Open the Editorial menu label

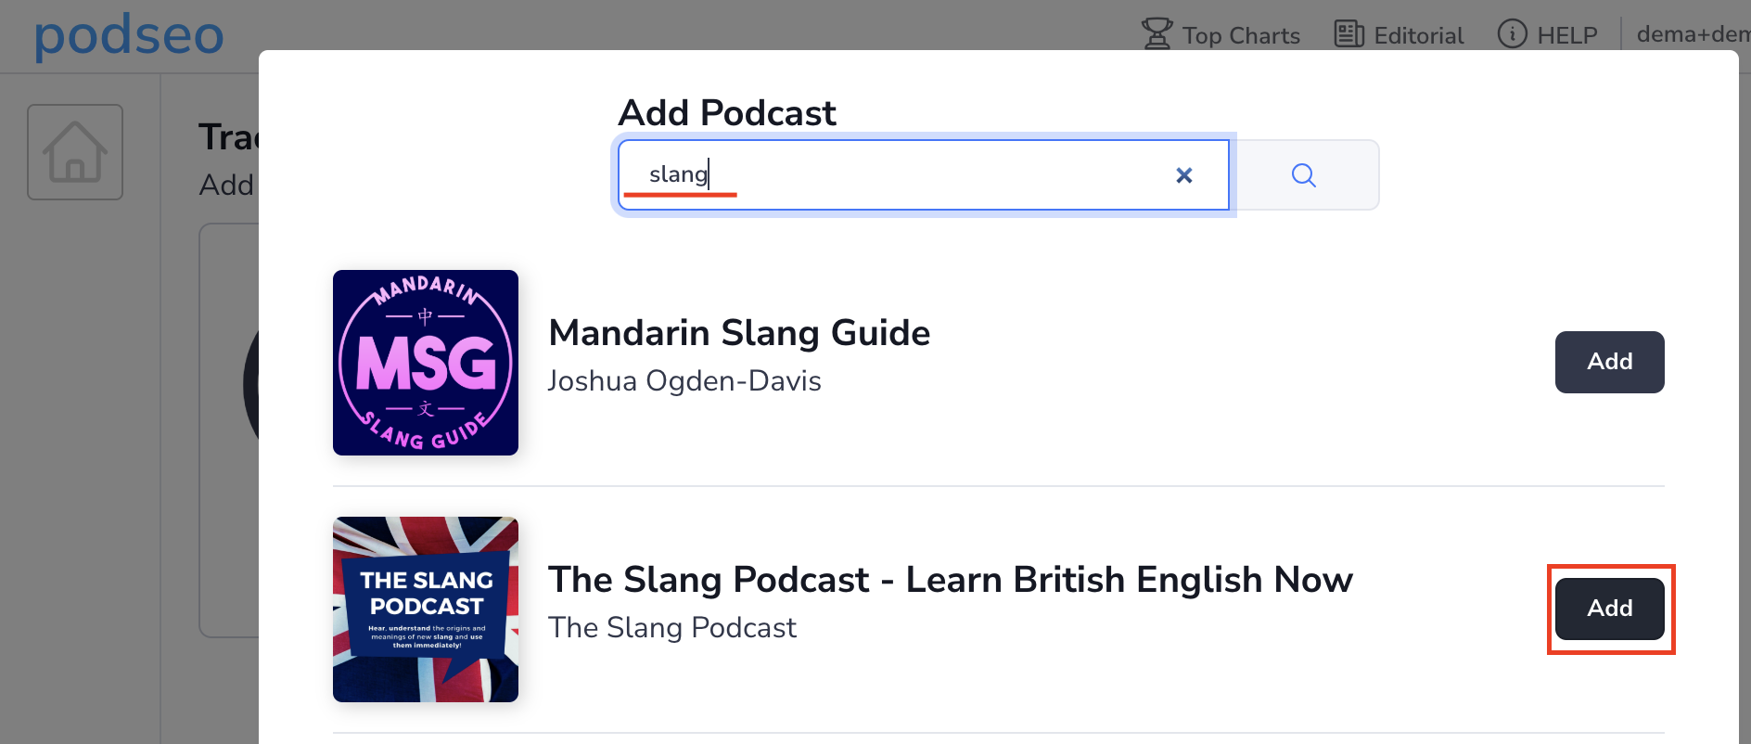coord(1418,36)
